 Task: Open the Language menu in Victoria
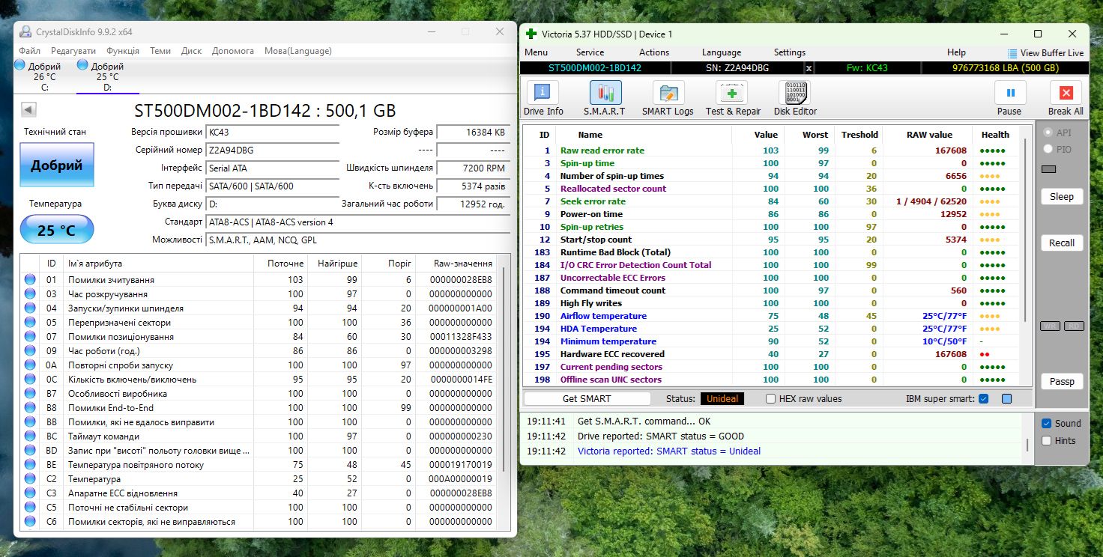[x=722, y=52]
